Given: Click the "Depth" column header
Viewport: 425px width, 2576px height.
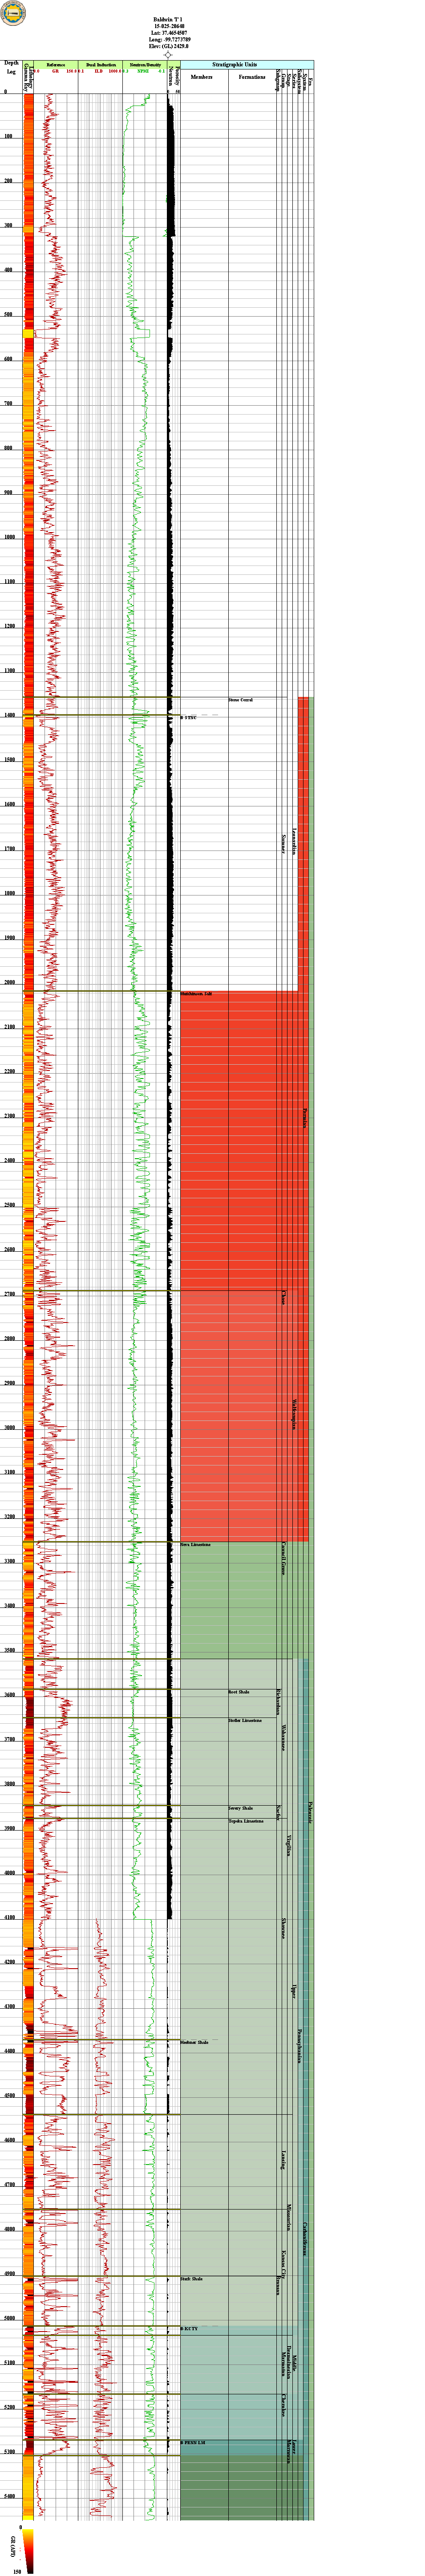Looking at the screenshot, I should click(11, 63).
